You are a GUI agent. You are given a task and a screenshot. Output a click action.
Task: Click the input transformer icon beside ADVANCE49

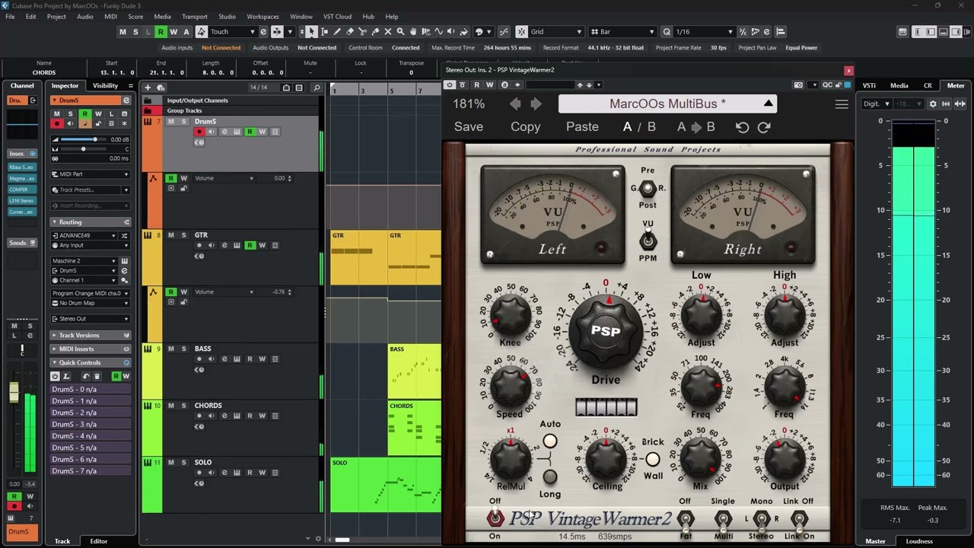click(124, 236)
